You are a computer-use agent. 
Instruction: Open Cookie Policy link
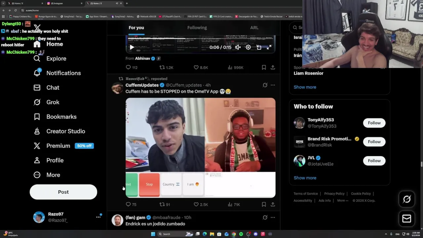pyautogui.click(x=361, y=194)
